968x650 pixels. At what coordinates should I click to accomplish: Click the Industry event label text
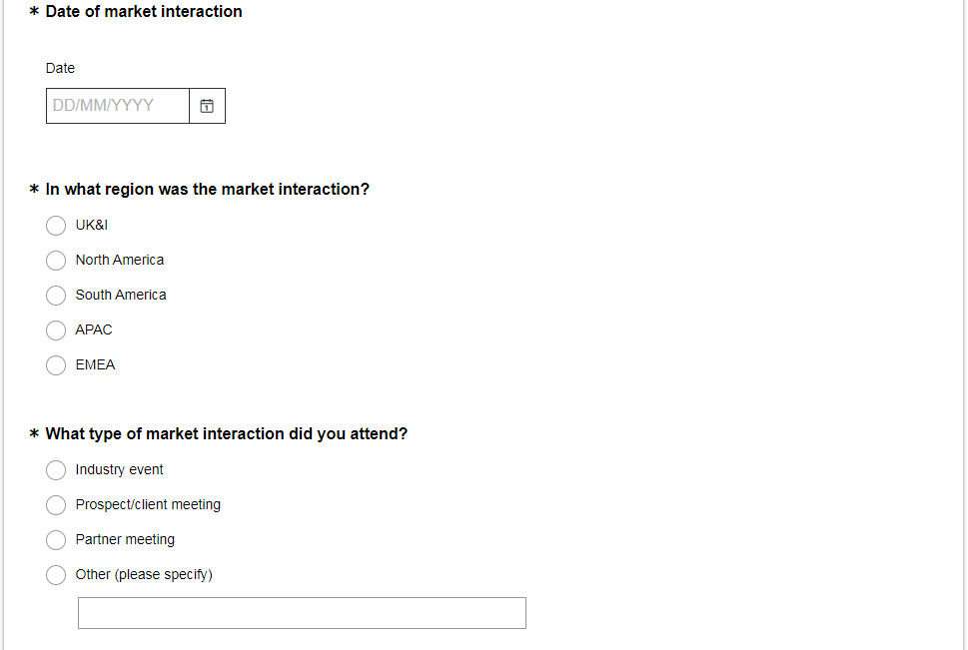(x=118, y=470)
